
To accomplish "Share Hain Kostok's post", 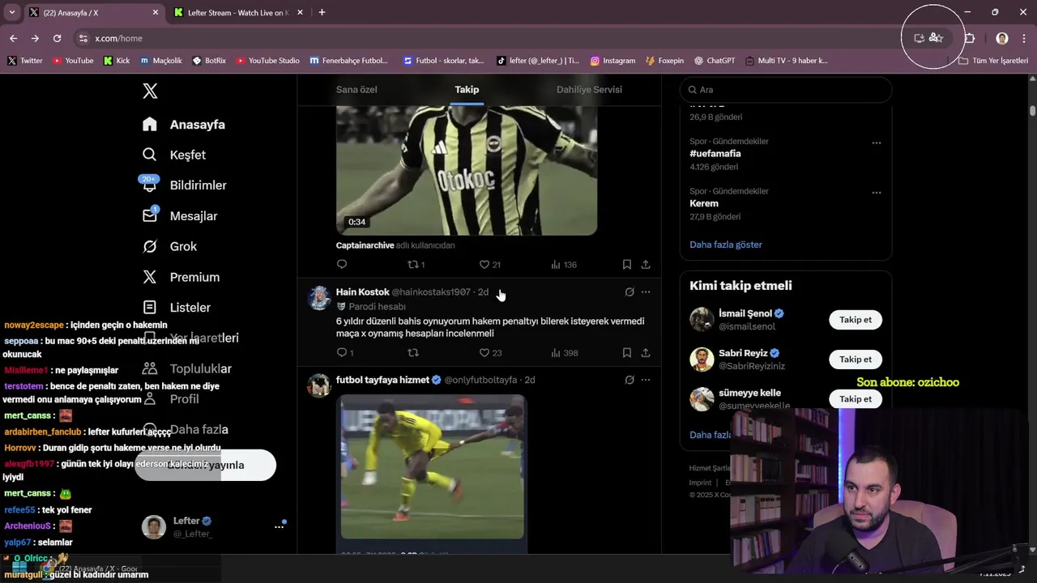I will (646, 353).
